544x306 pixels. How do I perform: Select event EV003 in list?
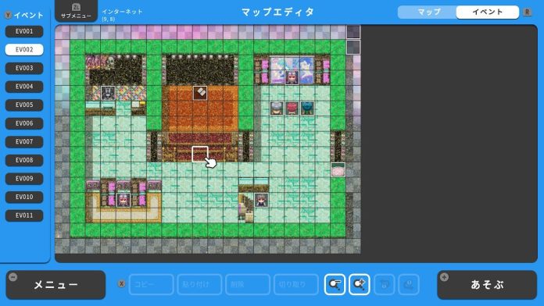24,68
